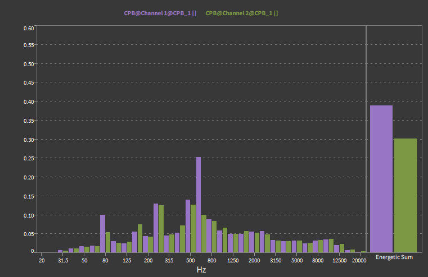Screen dimensions: 428x277
Task: Click the vertical divider before Energetic Sum
Action: pos(366,139)
